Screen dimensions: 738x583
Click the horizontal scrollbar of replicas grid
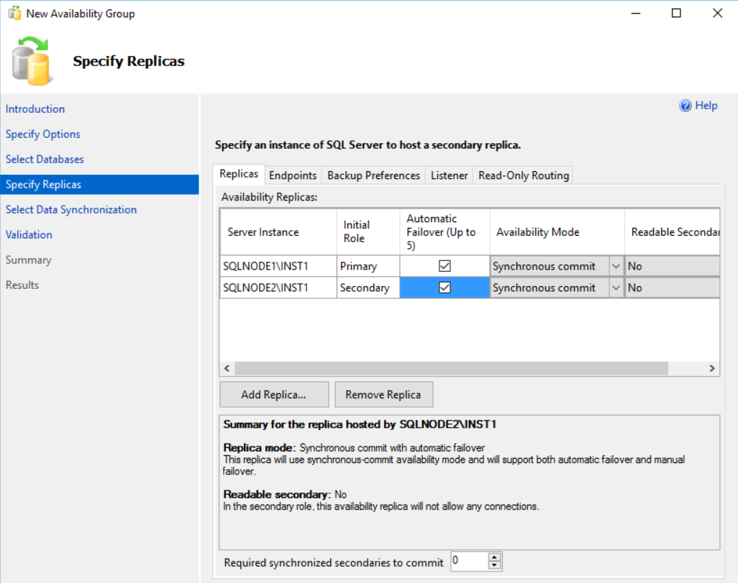pyautogui.click(x=451, y=368)
